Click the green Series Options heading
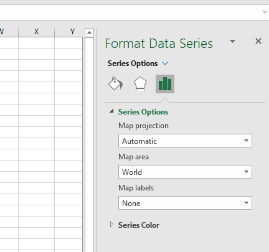This screenshot has width=269, height=252. point(143,112)
